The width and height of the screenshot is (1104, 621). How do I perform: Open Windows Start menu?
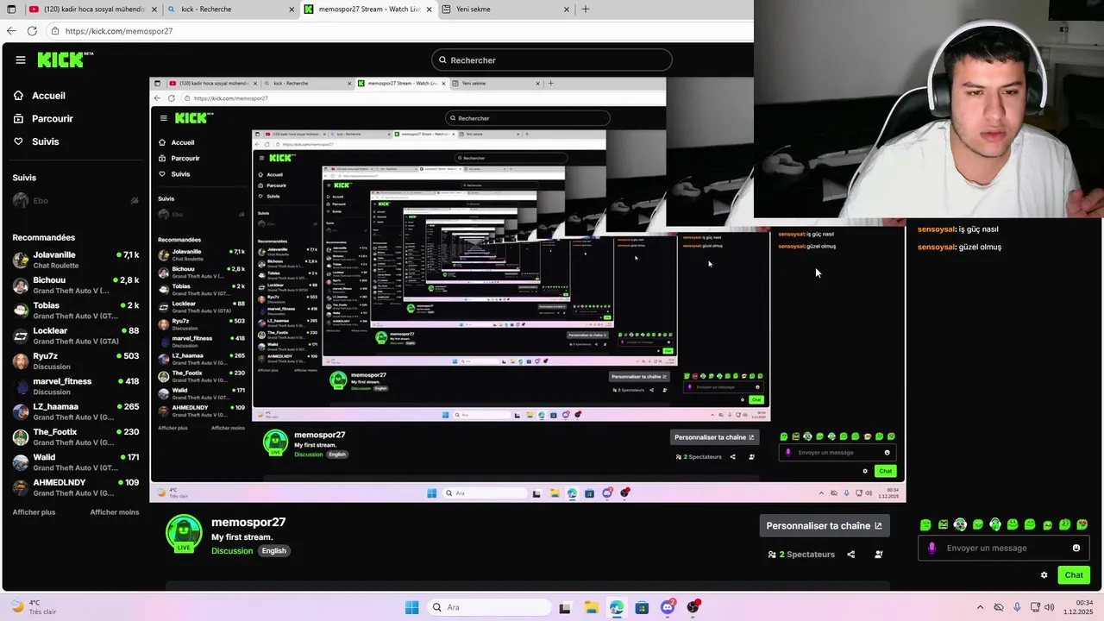tap(412, 607)
